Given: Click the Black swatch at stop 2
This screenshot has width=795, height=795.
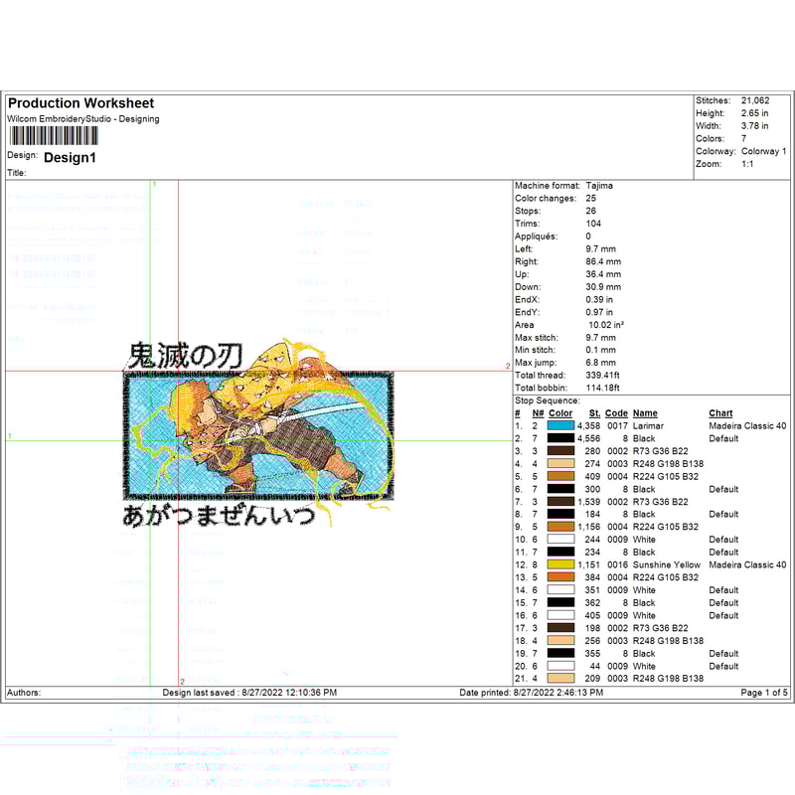Looking at the screenshot, I should 560,438.
